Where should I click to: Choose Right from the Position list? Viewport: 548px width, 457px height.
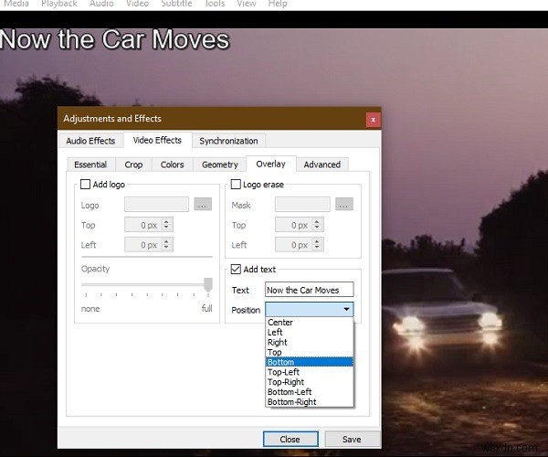tap(310, 343)
